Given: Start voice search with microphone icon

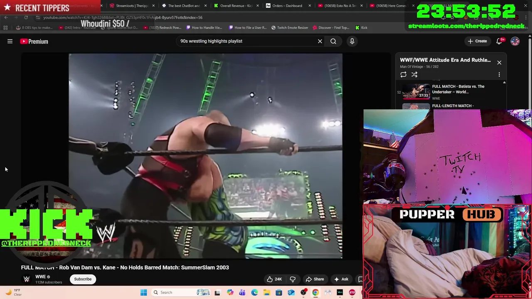Looking at the screenshot, I should coord(352,41).
